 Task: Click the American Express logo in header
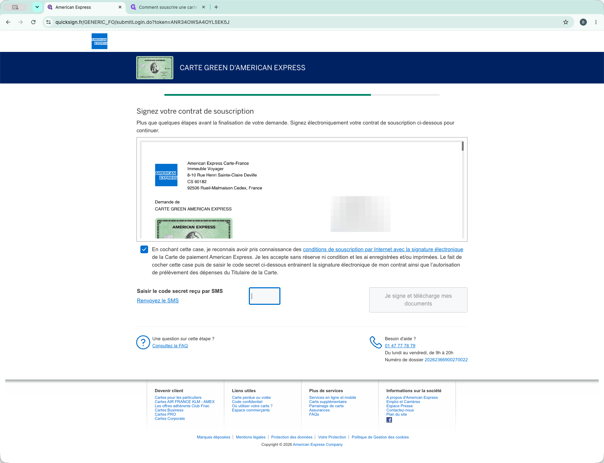coord(99,41)
